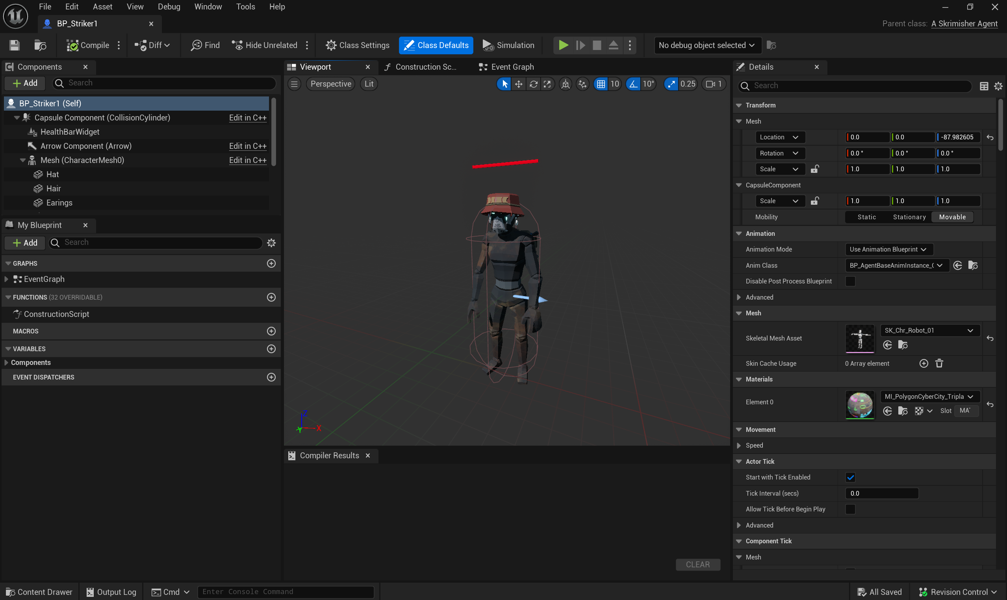The height and width of the screenshot is (600, 1007).
Task: Click the Save blueprint floppy icon
Action: [x=15, y=45]
